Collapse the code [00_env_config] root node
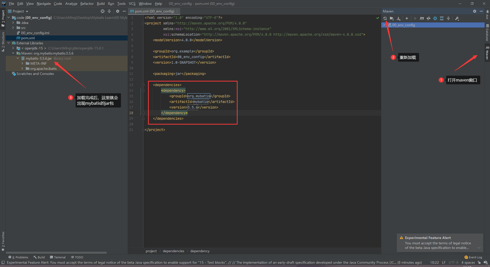The image size is (490, 267). click(9, 18)
